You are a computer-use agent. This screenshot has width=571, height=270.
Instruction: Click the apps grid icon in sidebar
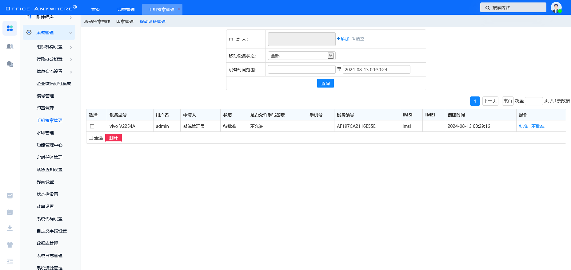coord(10,28)
